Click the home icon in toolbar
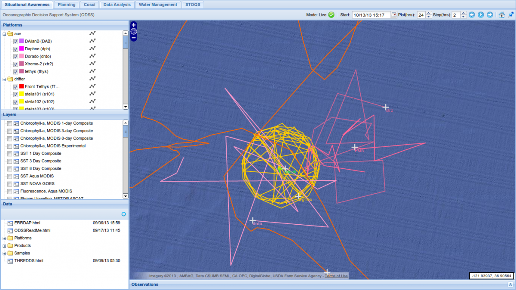 tap(502, 15)
